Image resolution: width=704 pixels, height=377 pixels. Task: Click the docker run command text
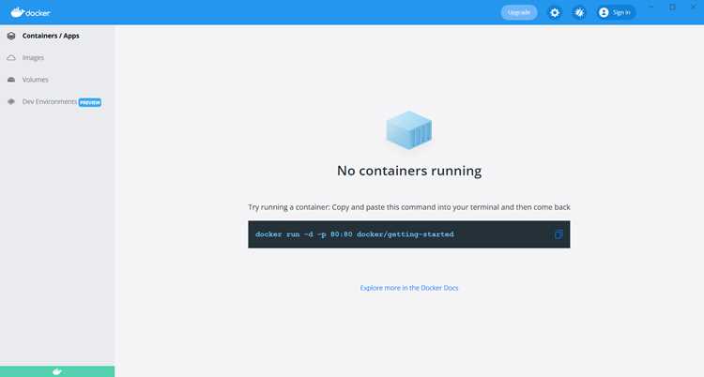click(x=355, y=234)
